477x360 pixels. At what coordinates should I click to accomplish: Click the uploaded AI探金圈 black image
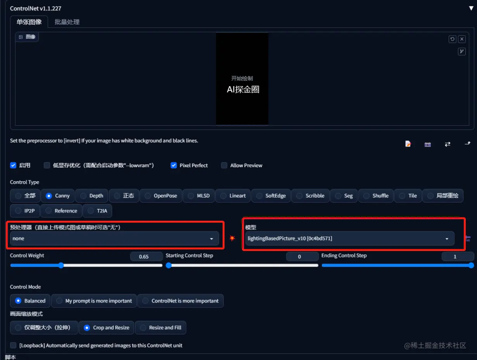tap(242, 79)
